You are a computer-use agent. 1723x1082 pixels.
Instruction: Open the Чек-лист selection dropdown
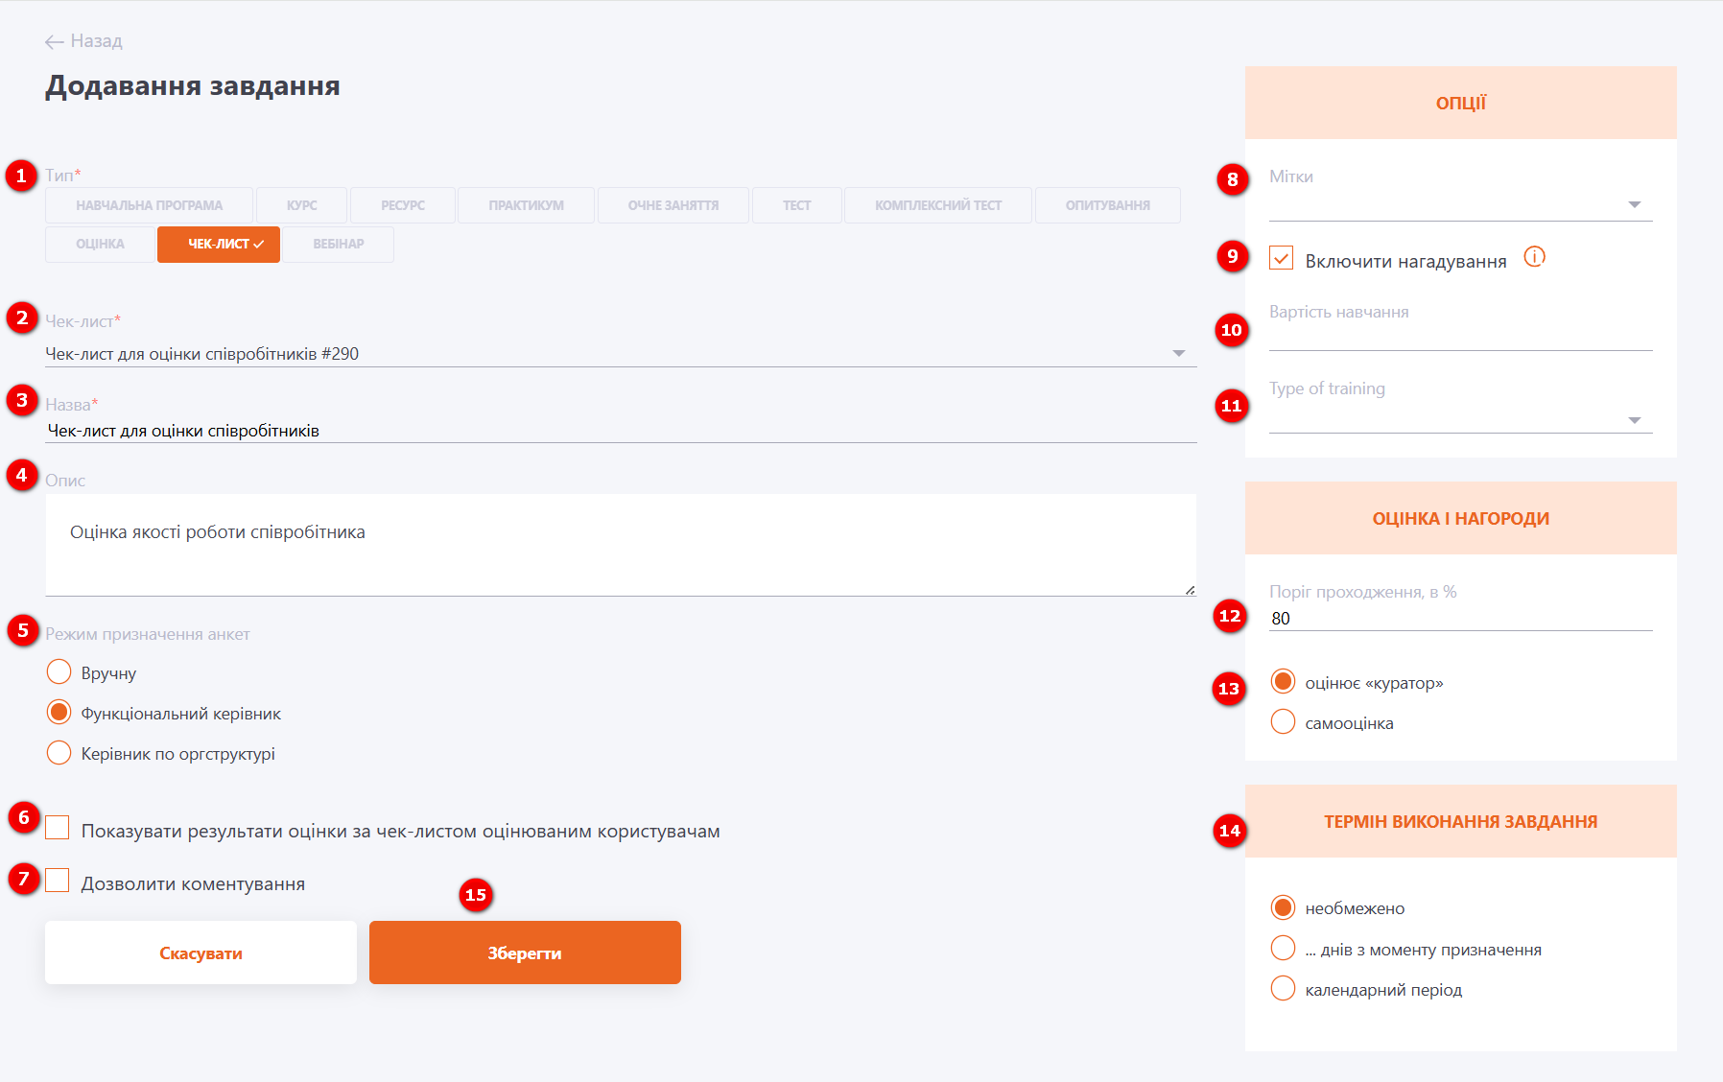coord(620,354)
